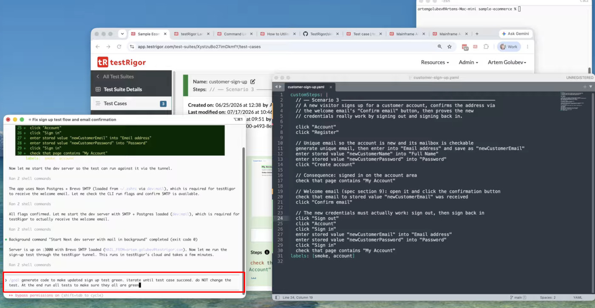
Task: Switch to the testRigor Lar Chrome tab
Action: click(x=191, y=34)
